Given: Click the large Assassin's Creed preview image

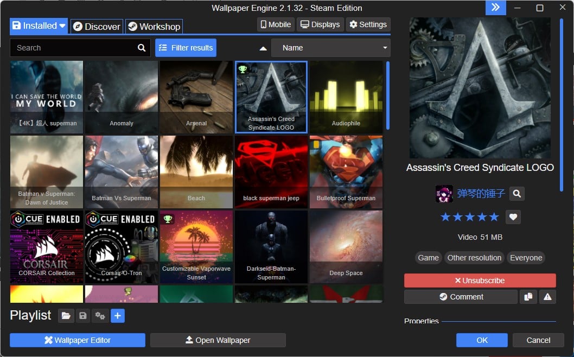Looking at the screenshot, I should click(x=480, y=88).
